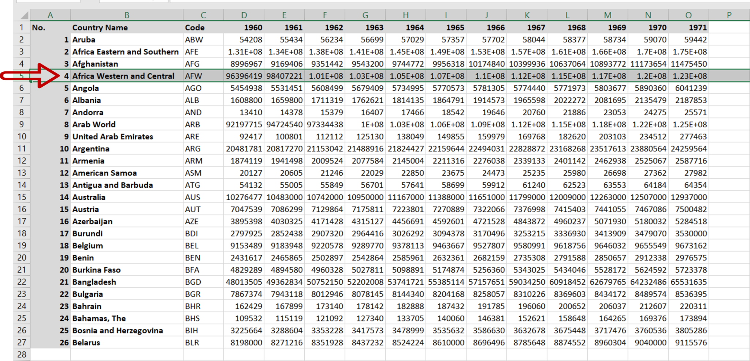750x361 pixels.
Task: Select Afghanistan's code cell AFG
Action: coord(203,64)
